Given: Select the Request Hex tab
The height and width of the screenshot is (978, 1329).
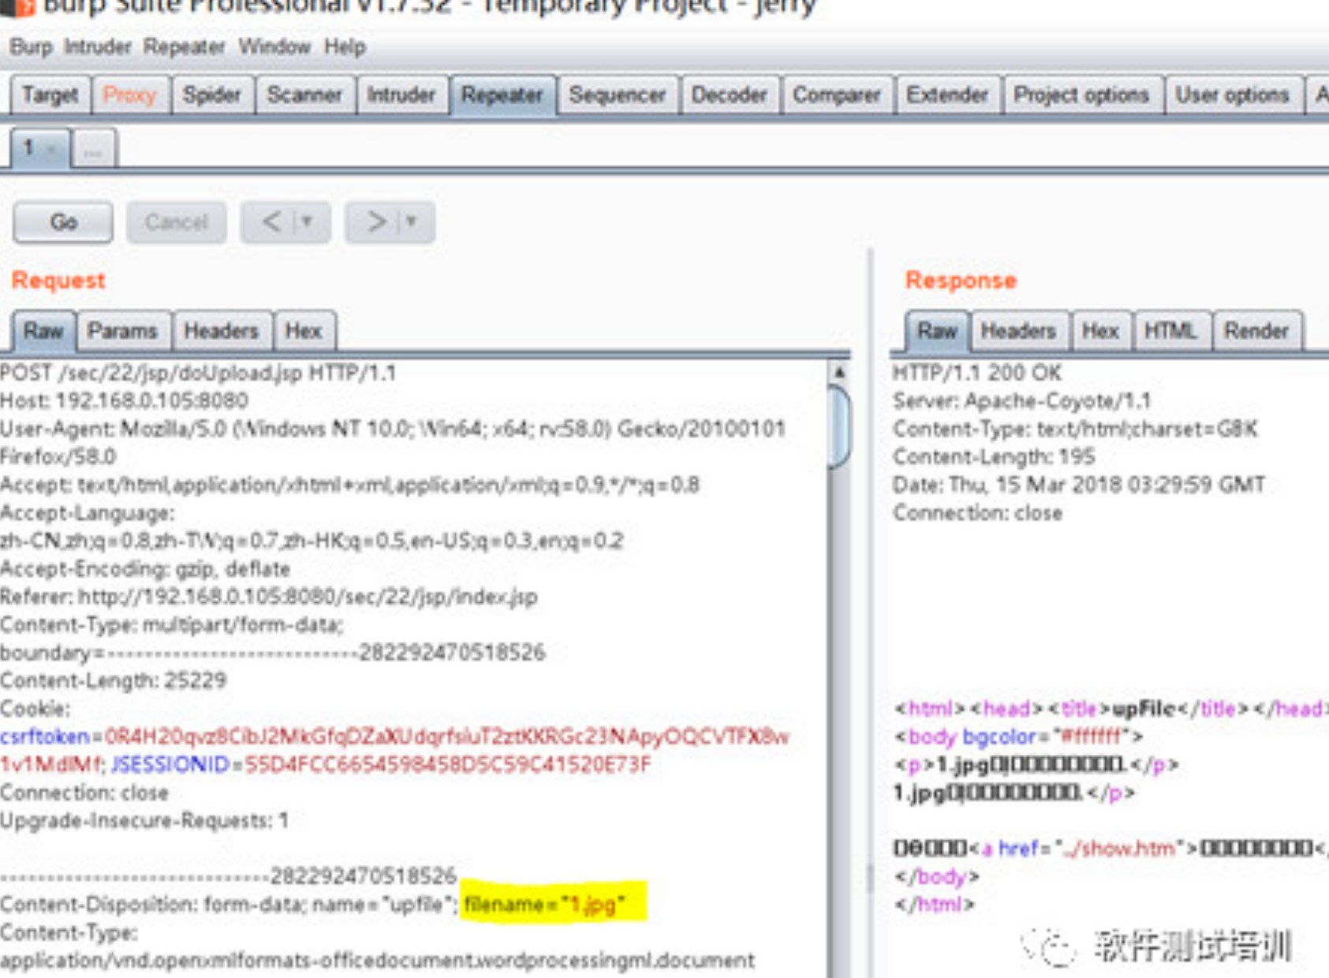Looking at the screenshot, I should (x=304, y=331).
